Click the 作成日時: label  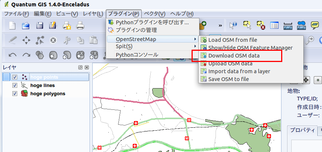pos(309,107)
